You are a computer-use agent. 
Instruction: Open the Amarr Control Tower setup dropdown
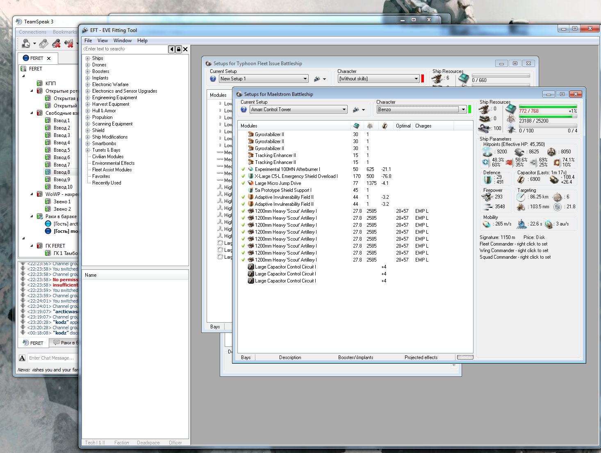coord(344,109)
